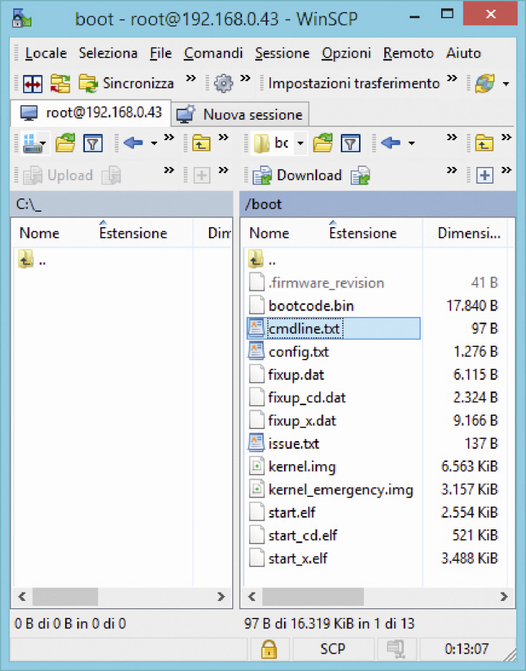The image size is (526, 671).
Task: Select the fixup.dat file
Action: (x=296, y=375)
